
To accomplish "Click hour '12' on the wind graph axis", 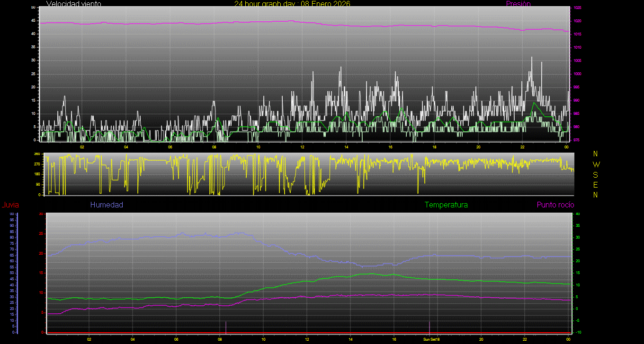I will 302,147.
